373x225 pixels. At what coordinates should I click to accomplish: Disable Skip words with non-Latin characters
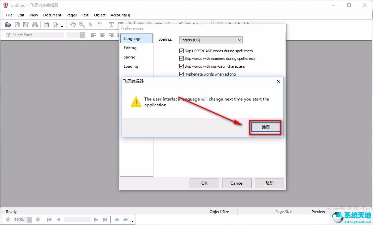182,66
